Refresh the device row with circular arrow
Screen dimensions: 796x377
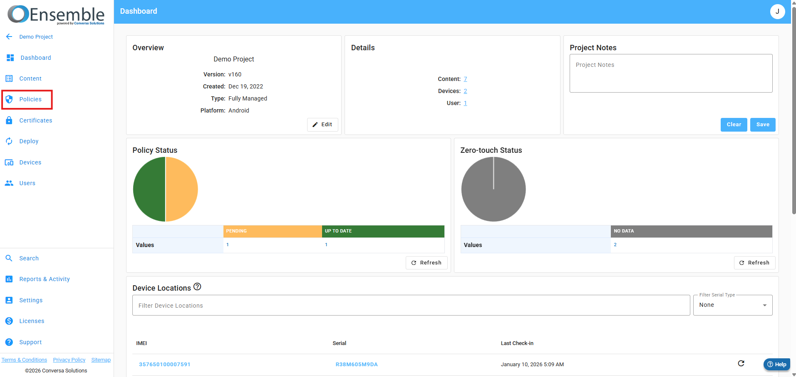coord(741,363)
